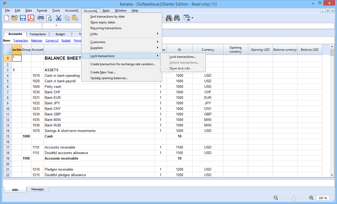This screenshot has width=337, height=204.
Task: Click the Currency2 view link
Action: tap(52, 40)
